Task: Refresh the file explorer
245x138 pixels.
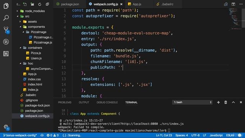Action: point(40,4)
